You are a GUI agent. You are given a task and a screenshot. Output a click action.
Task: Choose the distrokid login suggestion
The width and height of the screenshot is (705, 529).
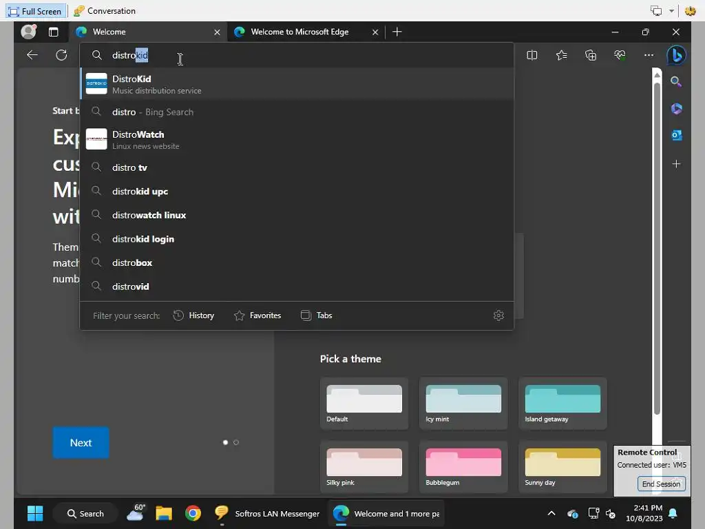pyautogui.click(x=297, y=239)
